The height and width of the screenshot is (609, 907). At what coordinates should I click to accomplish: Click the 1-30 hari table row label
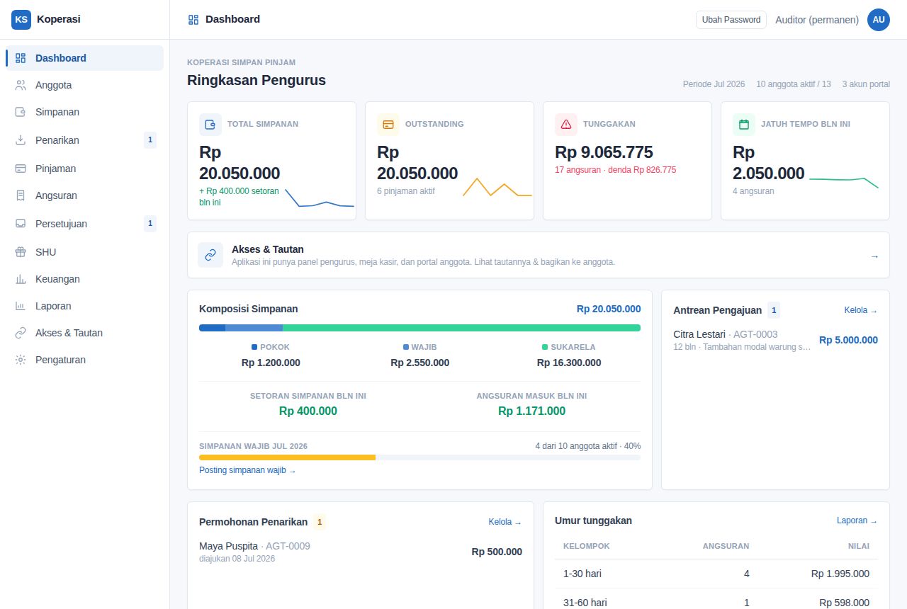[582, 574]
